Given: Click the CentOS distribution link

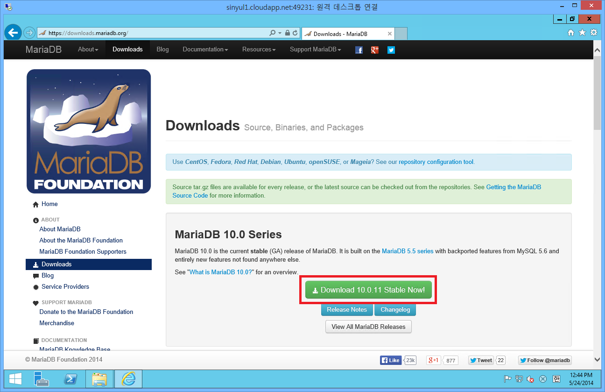Looking at the screenshot, I should click(x=196, y=162).
